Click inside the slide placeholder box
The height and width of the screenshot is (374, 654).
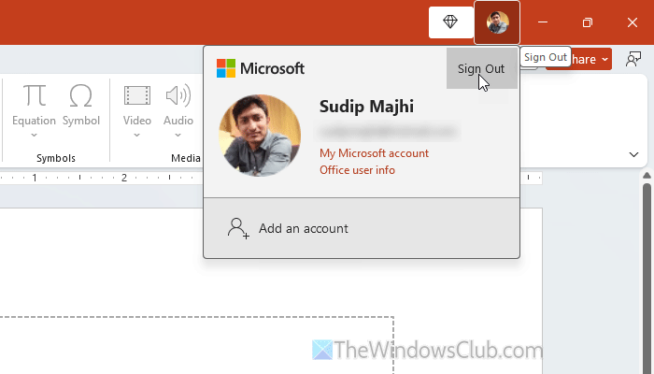196,345
